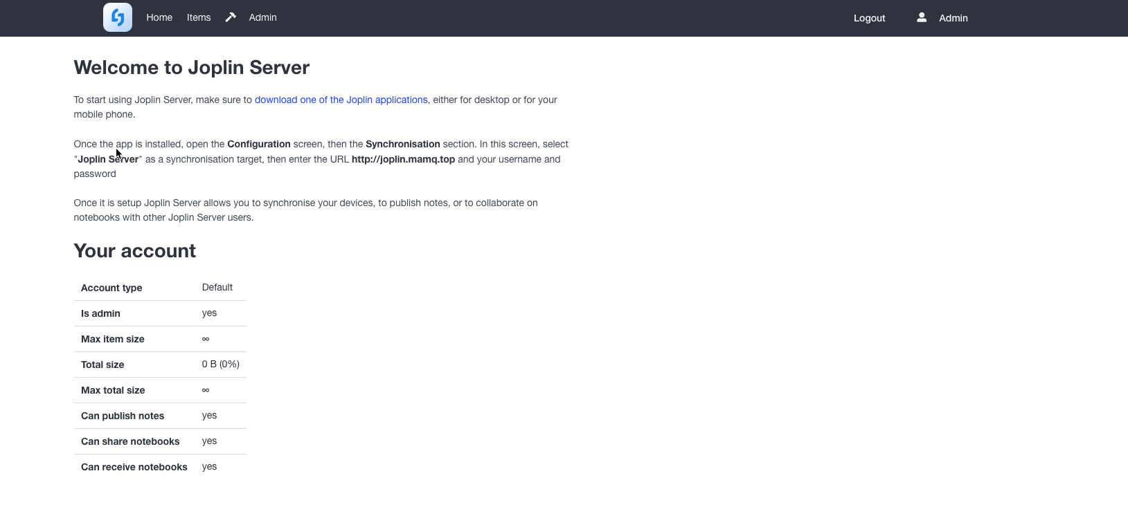Click the Total size label

tap(102, 365)
